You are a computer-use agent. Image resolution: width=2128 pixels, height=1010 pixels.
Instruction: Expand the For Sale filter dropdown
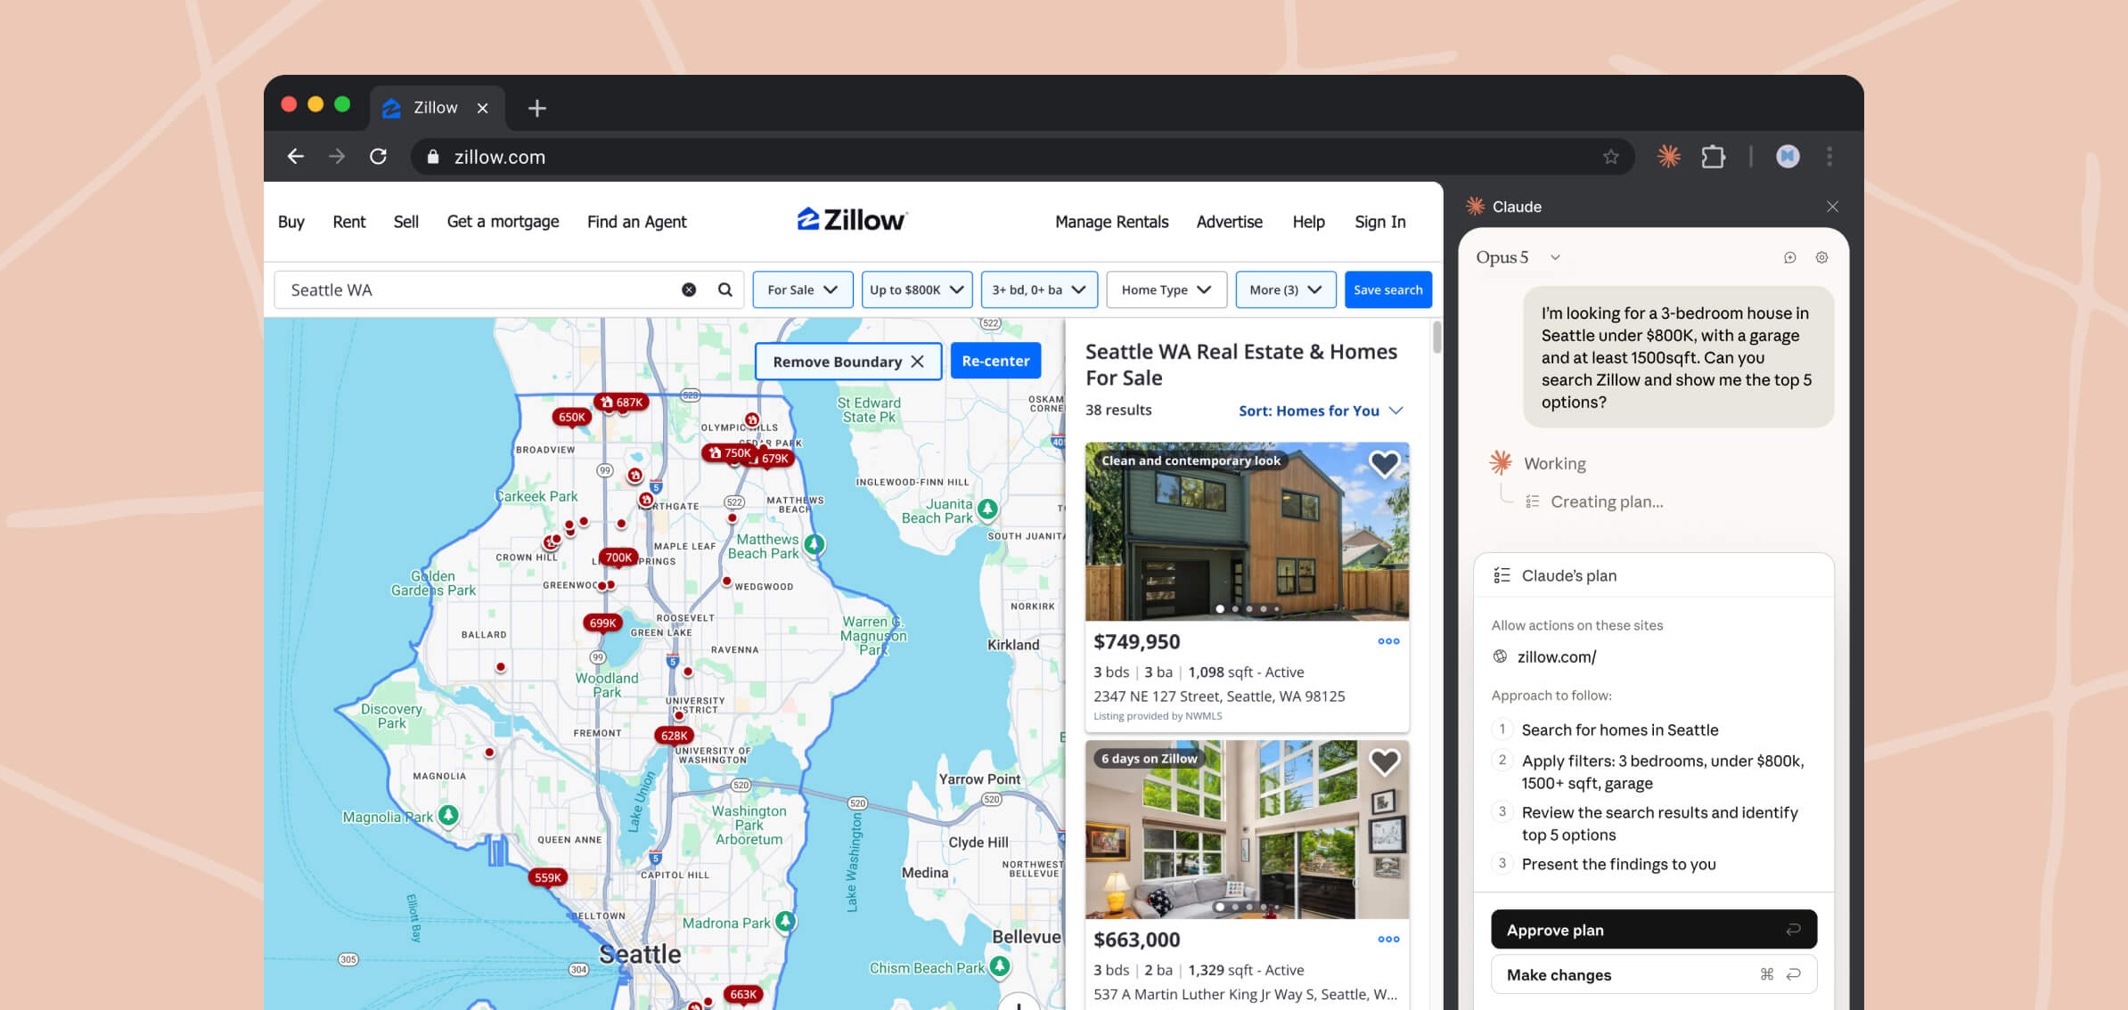click(803, 289)
